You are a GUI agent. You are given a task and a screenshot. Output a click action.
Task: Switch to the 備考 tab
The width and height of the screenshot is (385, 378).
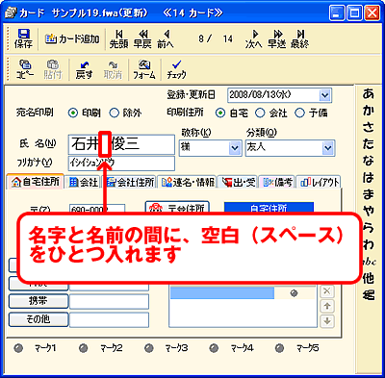pos(277,183)
